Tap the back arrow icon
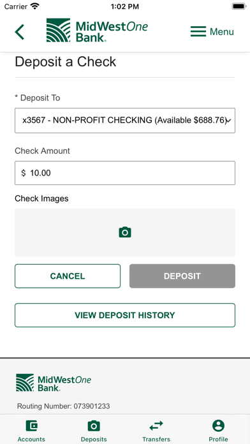 click(20, 32)
